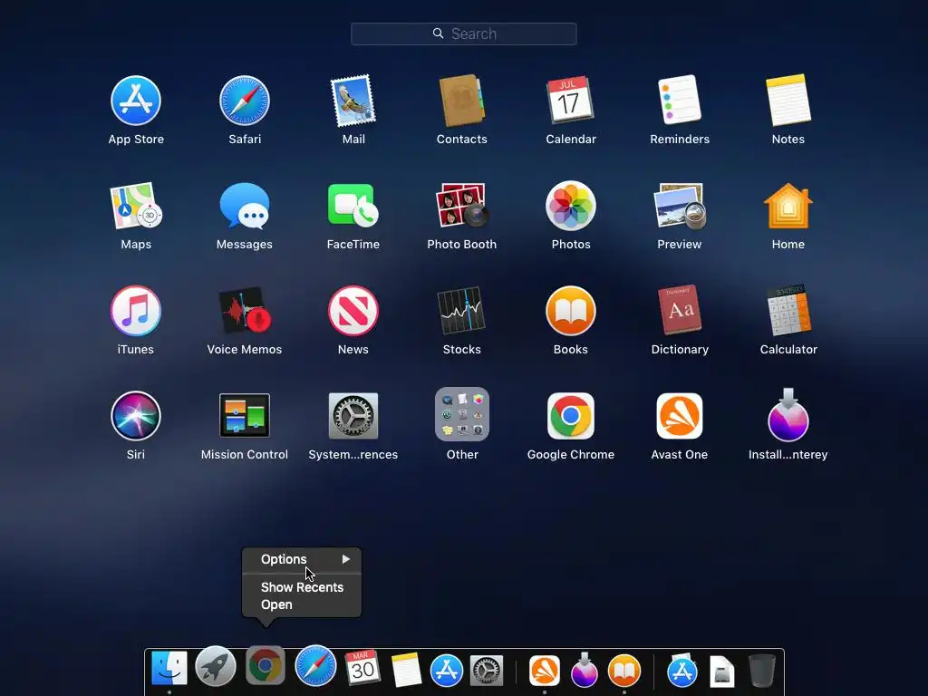Screen dimensions: 928x696
Task: Open the FaceTime app
Action: pos(353,205)
